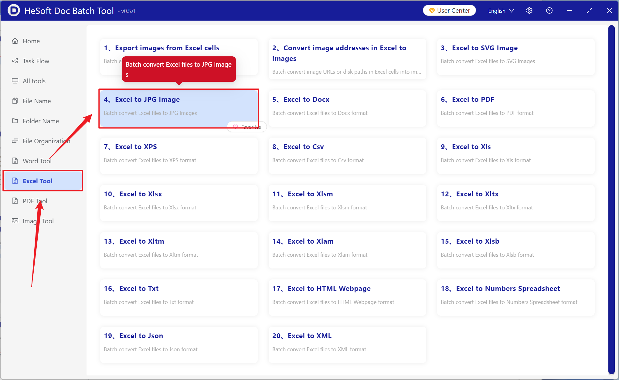This screenshot has height=380, width=619.
Task: Open Excel to HTML Webpage tool
Action: pyautogui.click(x=347, y=298)
